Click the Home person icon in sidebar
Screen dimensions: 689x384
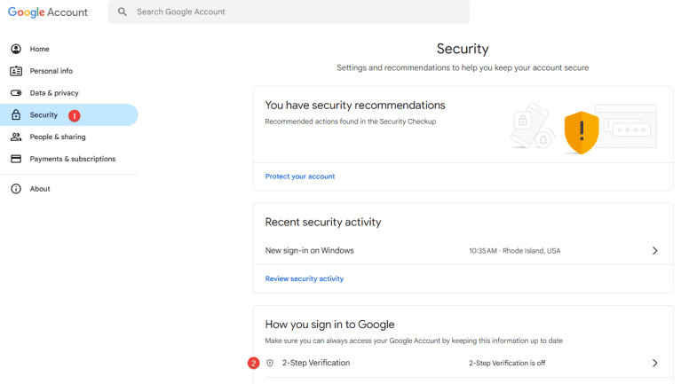coord(16,49)
